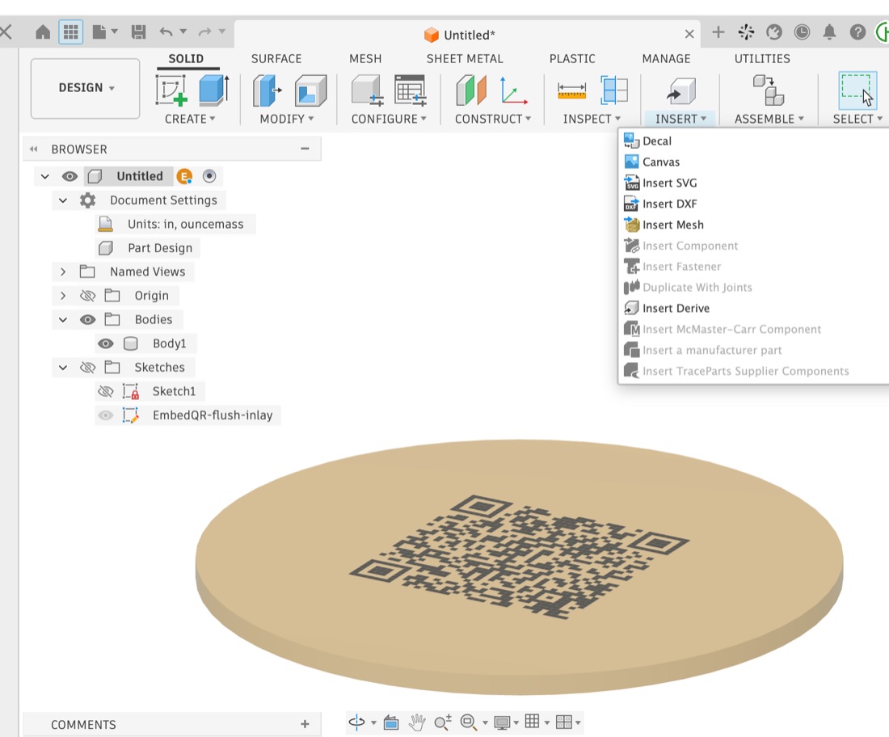Select the Shell tool in Modify
889x737 pixels.
pyautogui.click(x=310, y=91)
